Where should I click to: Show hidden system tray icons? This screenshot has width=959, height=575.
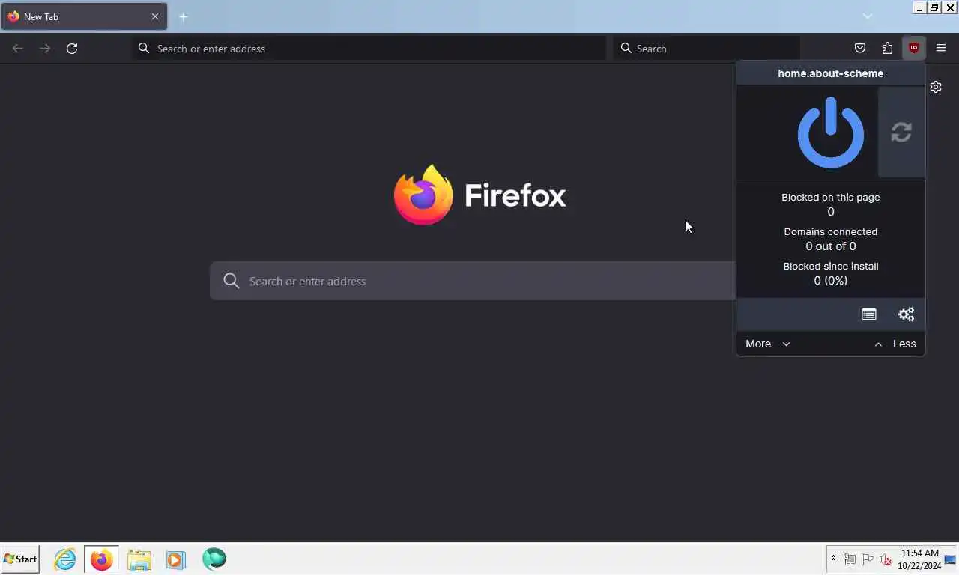(833, 559)
